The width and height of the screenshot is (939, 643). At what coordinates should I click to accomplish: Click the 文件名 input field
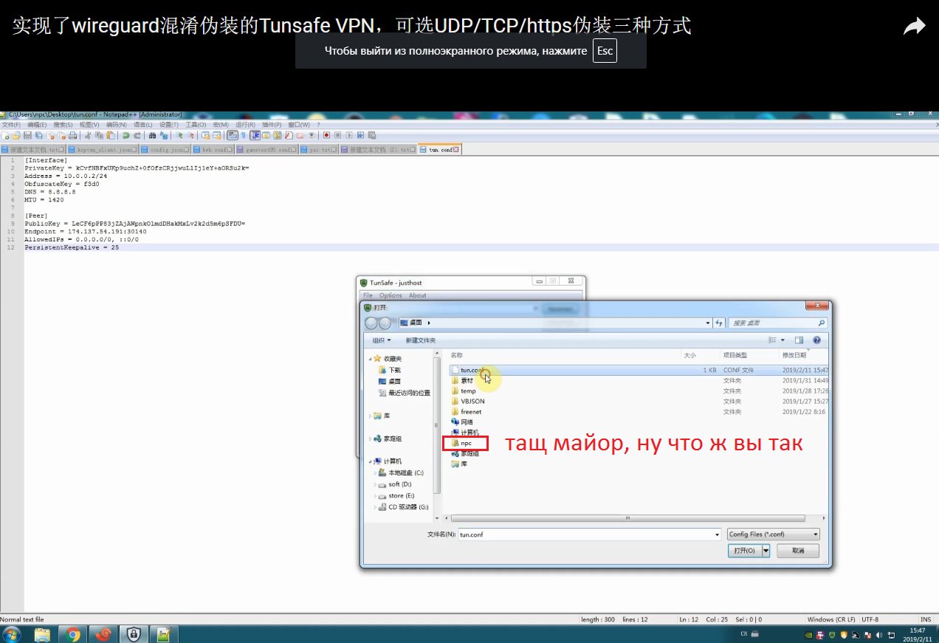tap(589, 534)
